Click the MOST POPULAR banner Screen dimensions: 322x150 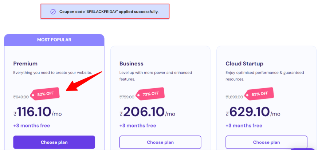pyautogui.click(x=54, y=40)
